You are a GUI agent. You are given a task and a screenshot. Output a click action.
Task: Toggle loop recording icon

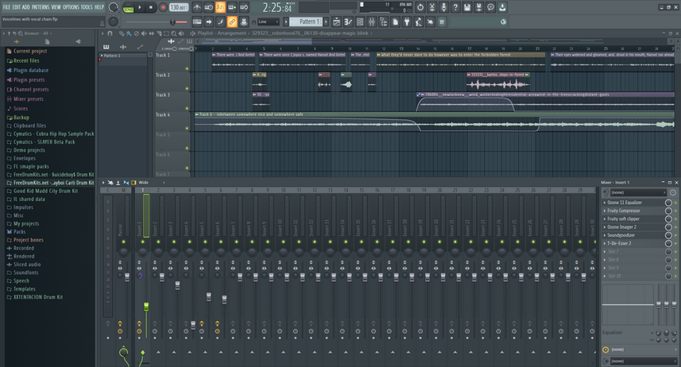click(x=244, y=7)
